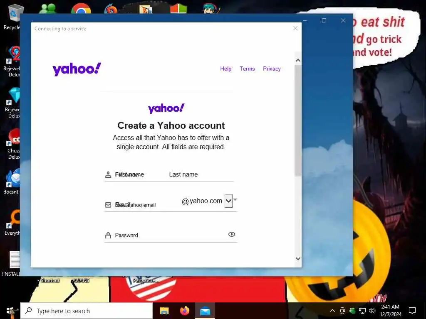Maximize the Mail window behind the dialog
This screenshot has height=319, width=426.
[324, 20]
